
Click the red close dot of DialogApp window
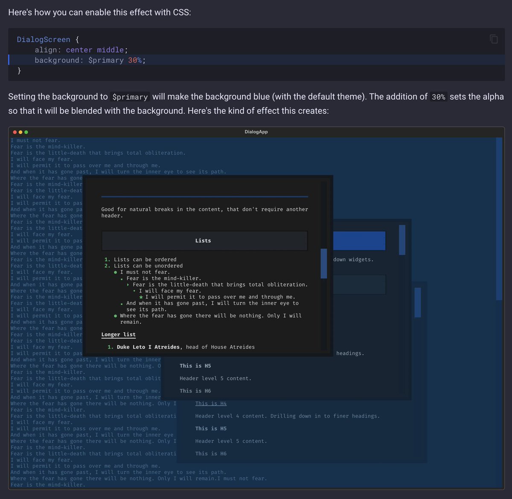[15, 132]
